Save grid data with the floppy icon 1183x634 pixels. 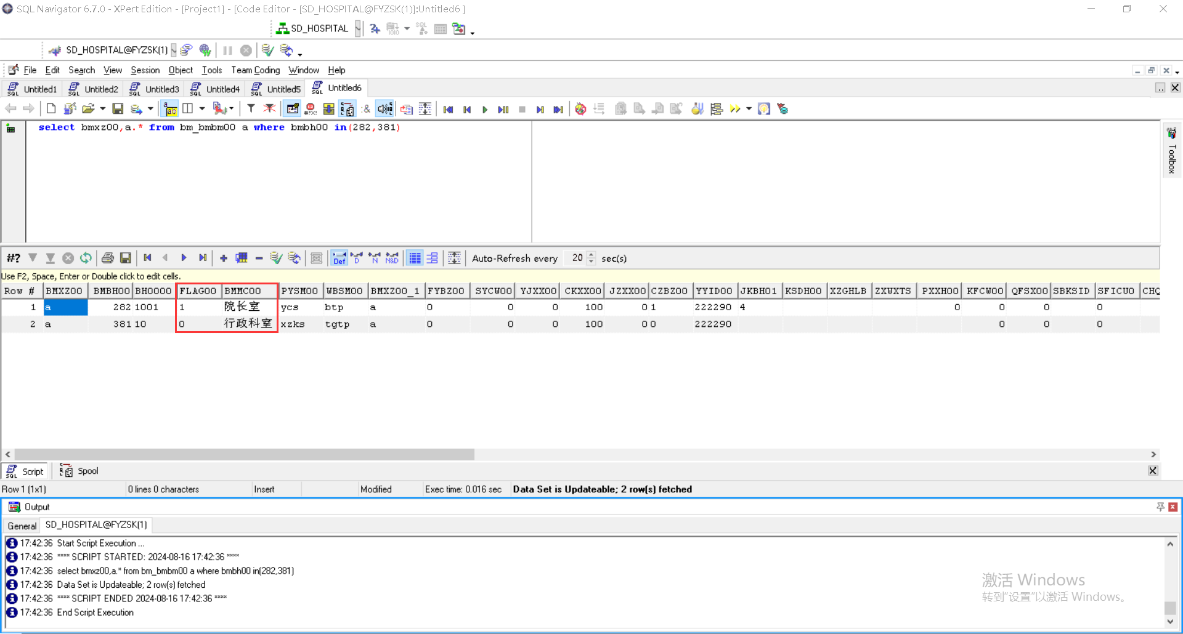126,258
